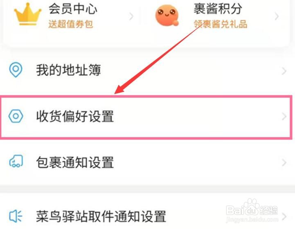Expand the chevron next to 会员中心
This screenshot has width=295, height=230.
(x=131, y=16)
